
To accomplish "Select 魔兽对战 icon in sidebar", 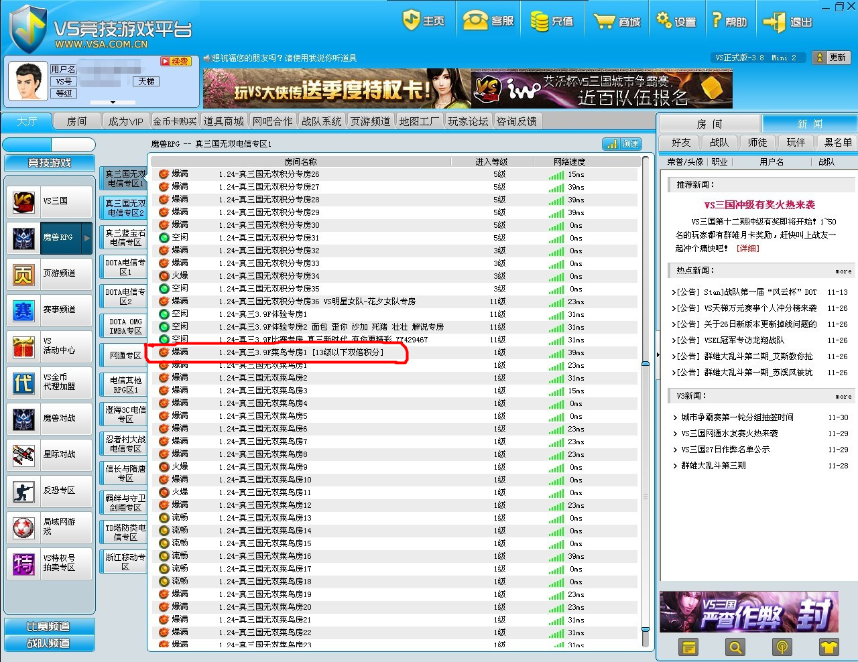I will click(24, 418).
